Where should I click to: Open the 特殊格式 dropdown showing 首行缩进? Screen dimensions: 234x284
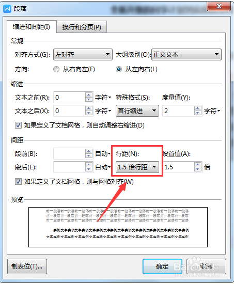137,111
